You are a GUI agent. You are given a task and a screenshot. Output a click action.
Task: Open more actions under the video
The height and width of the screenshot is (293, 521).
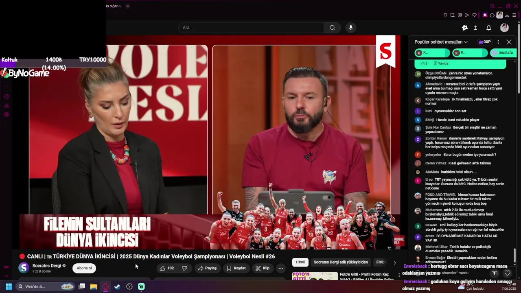coord(280,268)
